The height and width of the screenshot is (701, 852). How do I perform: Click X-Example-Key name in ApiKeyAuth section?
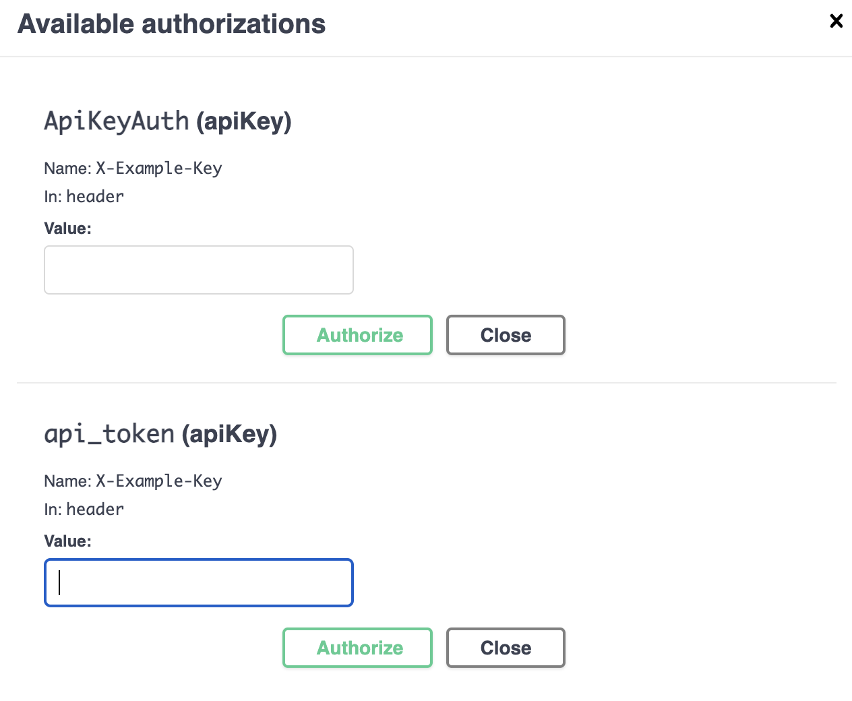coord(159,169)
